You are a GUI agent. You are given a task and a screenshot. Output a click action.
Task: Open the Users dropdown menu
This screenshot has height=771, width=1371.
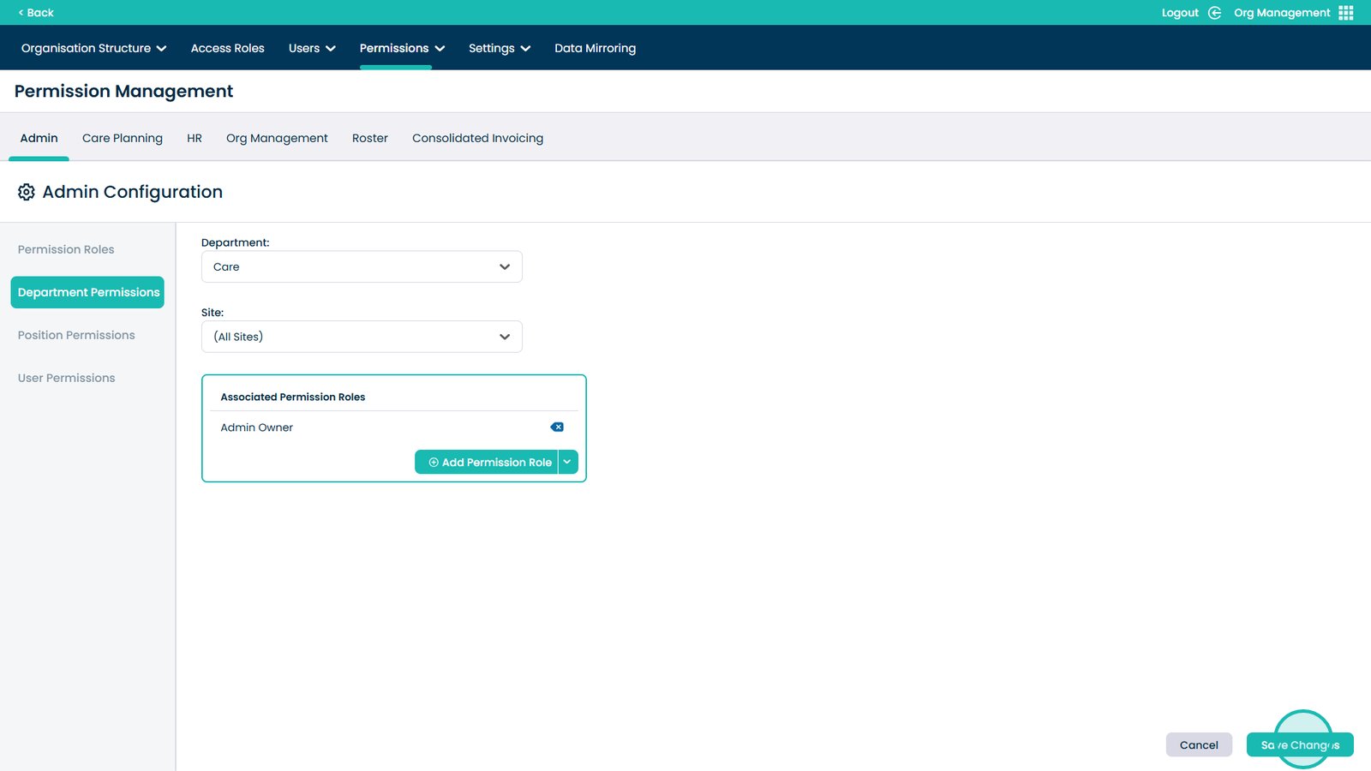pyautogui.click(x=311, y=48)
